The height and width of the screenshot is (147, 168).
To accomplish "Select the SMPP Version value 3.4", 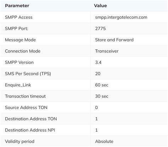I will 98,62.
